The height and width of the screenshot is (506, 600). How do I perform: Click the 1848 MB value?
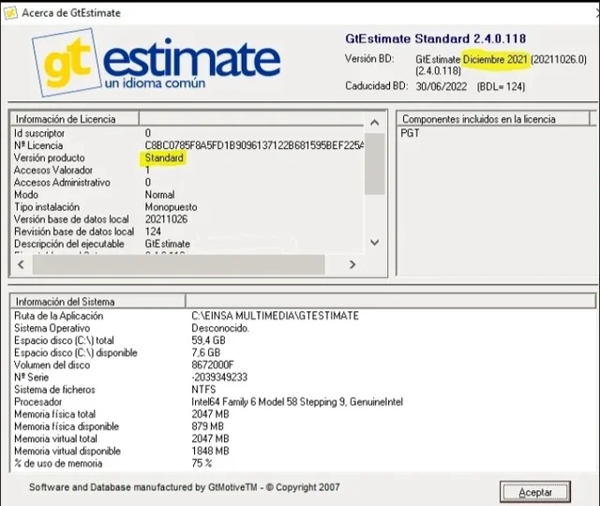(x=210, y=451)
